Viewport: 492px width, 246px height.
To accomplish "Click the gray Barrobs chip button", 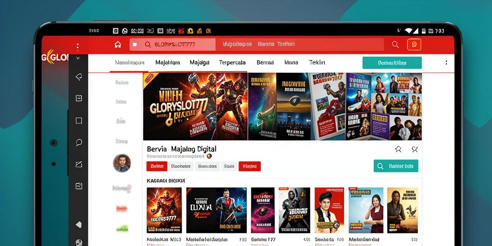I will [x=208, y=166].
